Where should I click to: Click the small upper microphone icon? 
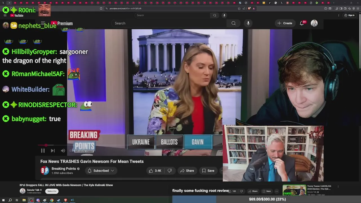224,15
